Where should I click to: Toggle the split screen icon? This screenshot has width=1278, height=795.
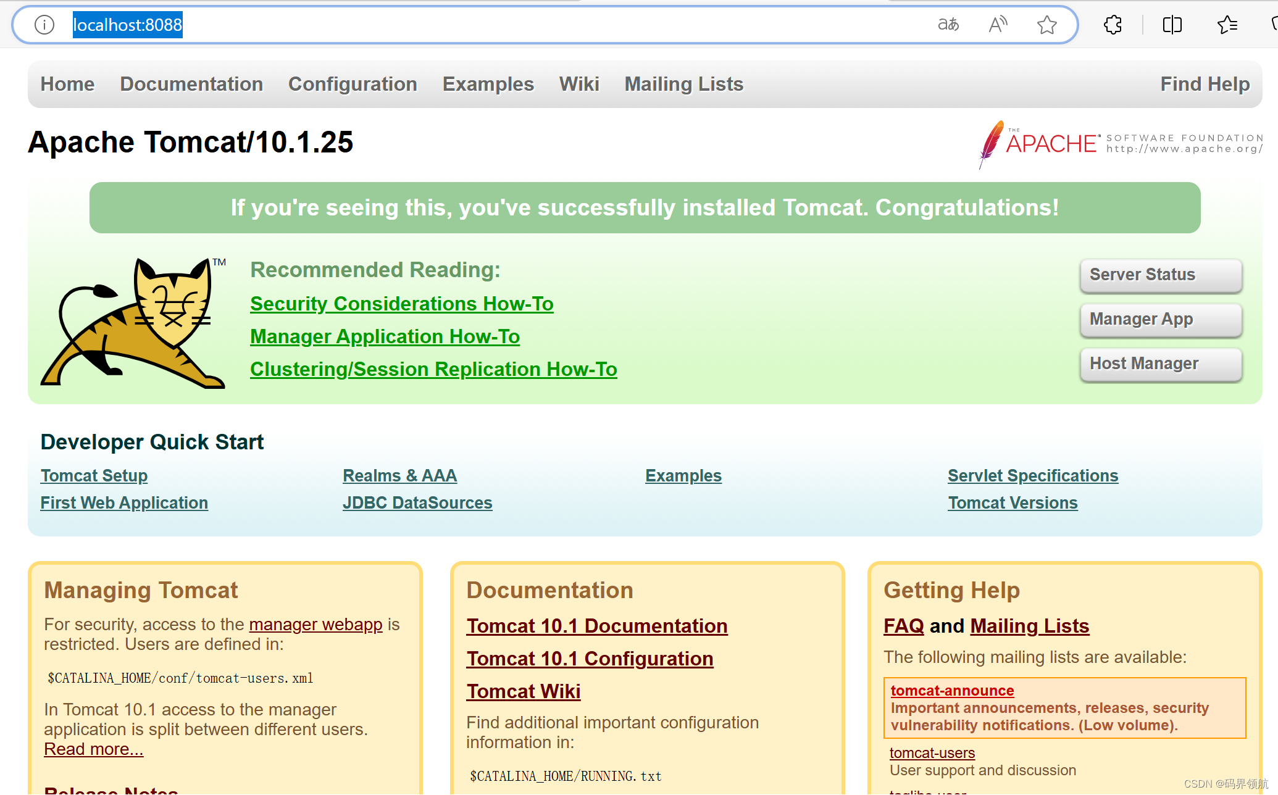point(1172,25)
